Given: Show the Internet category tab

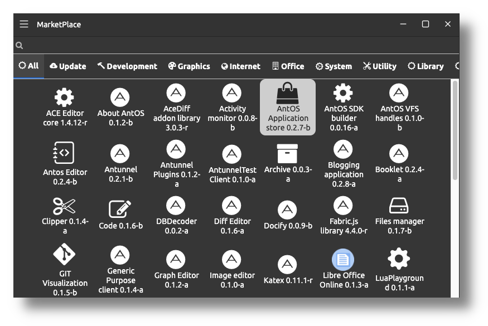Looking at the screenshot, I should coord(240,66).
